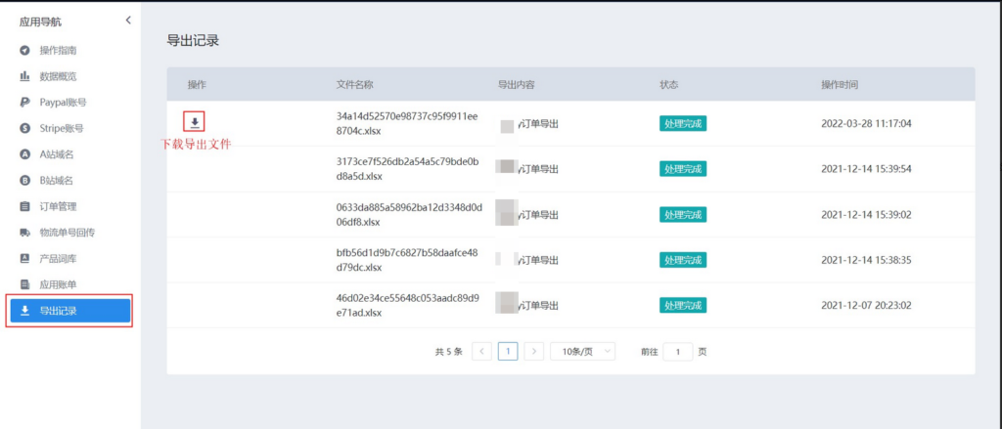
Task: Click the 处理完成 status tag in first row
Action: pos(683,123)
